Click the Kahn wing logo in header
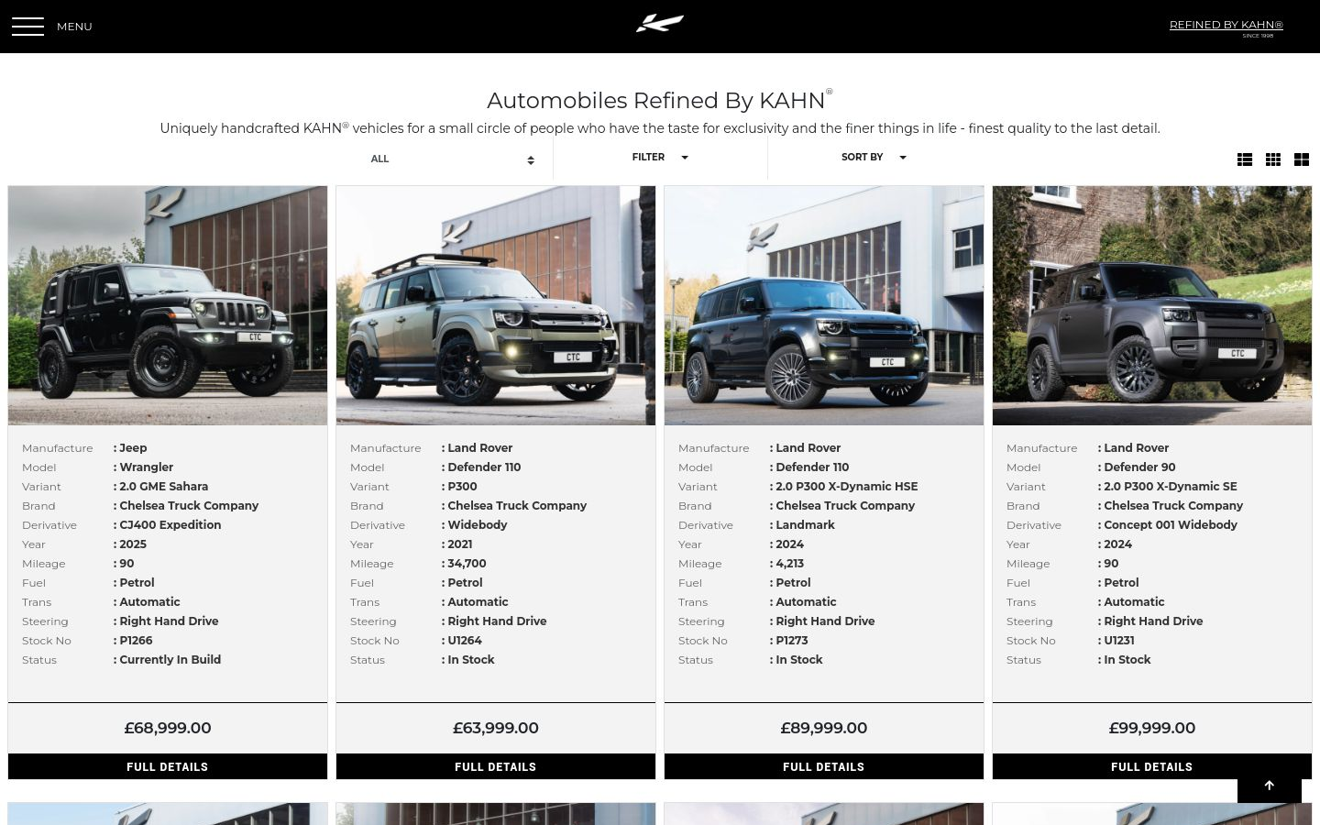The height and width of the screenshot is (825, 1320). (660, 23)
